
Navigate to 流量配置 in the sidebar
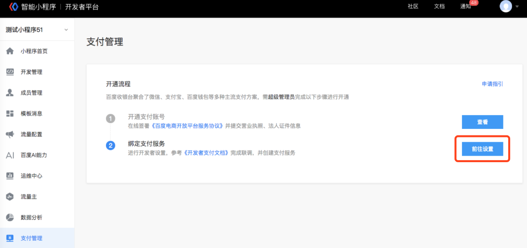pyautogui.click(x=37, y=134)
